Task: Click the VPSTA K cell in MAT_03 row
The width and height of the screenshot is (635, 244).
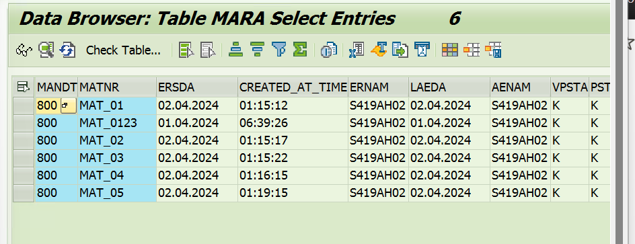Action: pos(569,158)
